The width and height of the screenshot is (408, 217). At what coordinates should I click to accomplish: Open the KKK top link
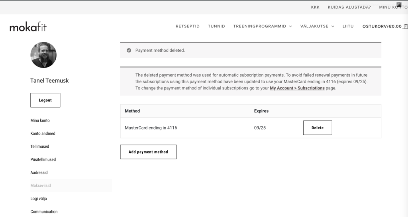315,7
